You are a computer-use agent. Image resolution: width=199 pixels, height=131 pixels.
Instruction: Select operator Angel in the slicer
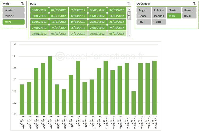[144, 10]
